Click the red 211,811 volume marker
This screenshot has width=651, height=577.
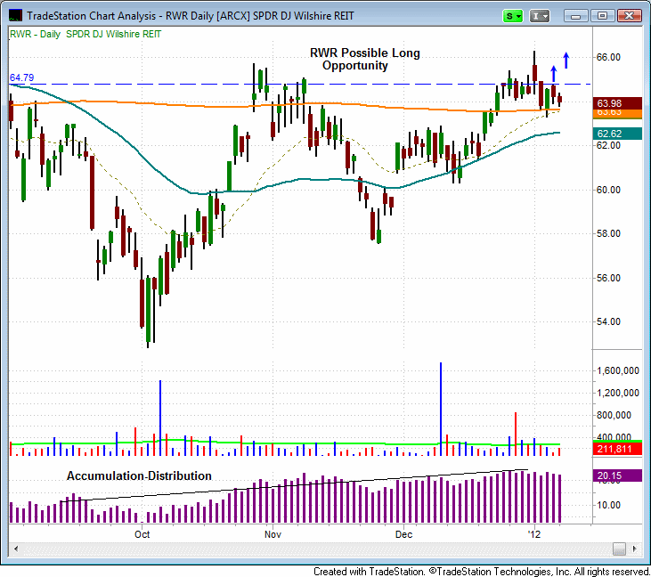pos(617,449)
